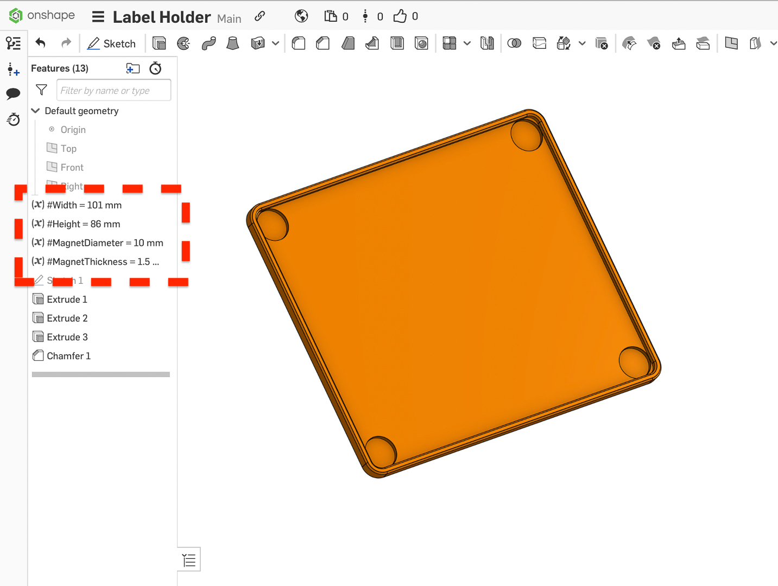Open the filter features panel

(x=41, y=90)
